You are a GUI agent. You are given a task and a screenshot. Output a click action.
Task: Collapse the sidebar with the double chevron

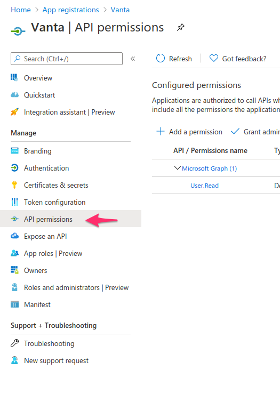point(133,59)
